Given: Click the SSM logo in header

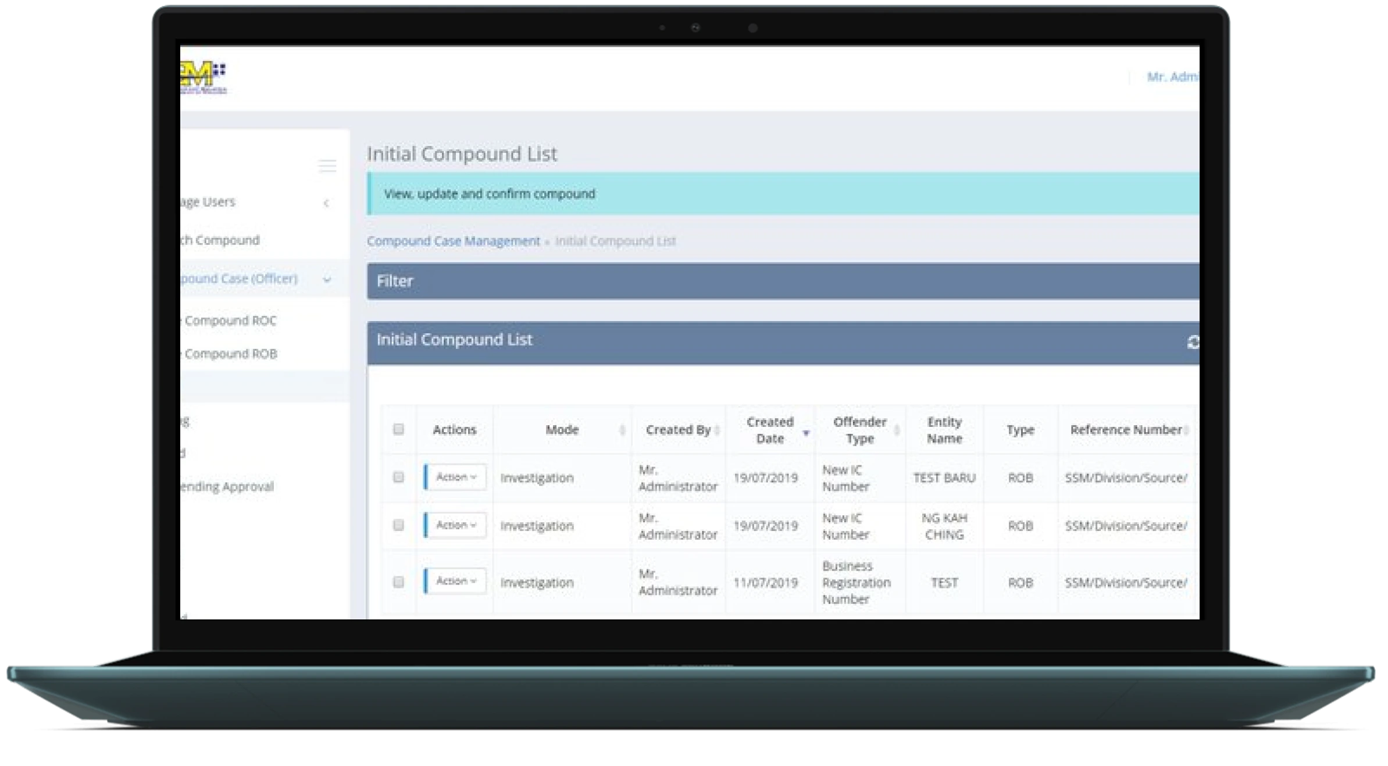Looking at the screenshot, I should pyautogui.click(x=202, y=78).
